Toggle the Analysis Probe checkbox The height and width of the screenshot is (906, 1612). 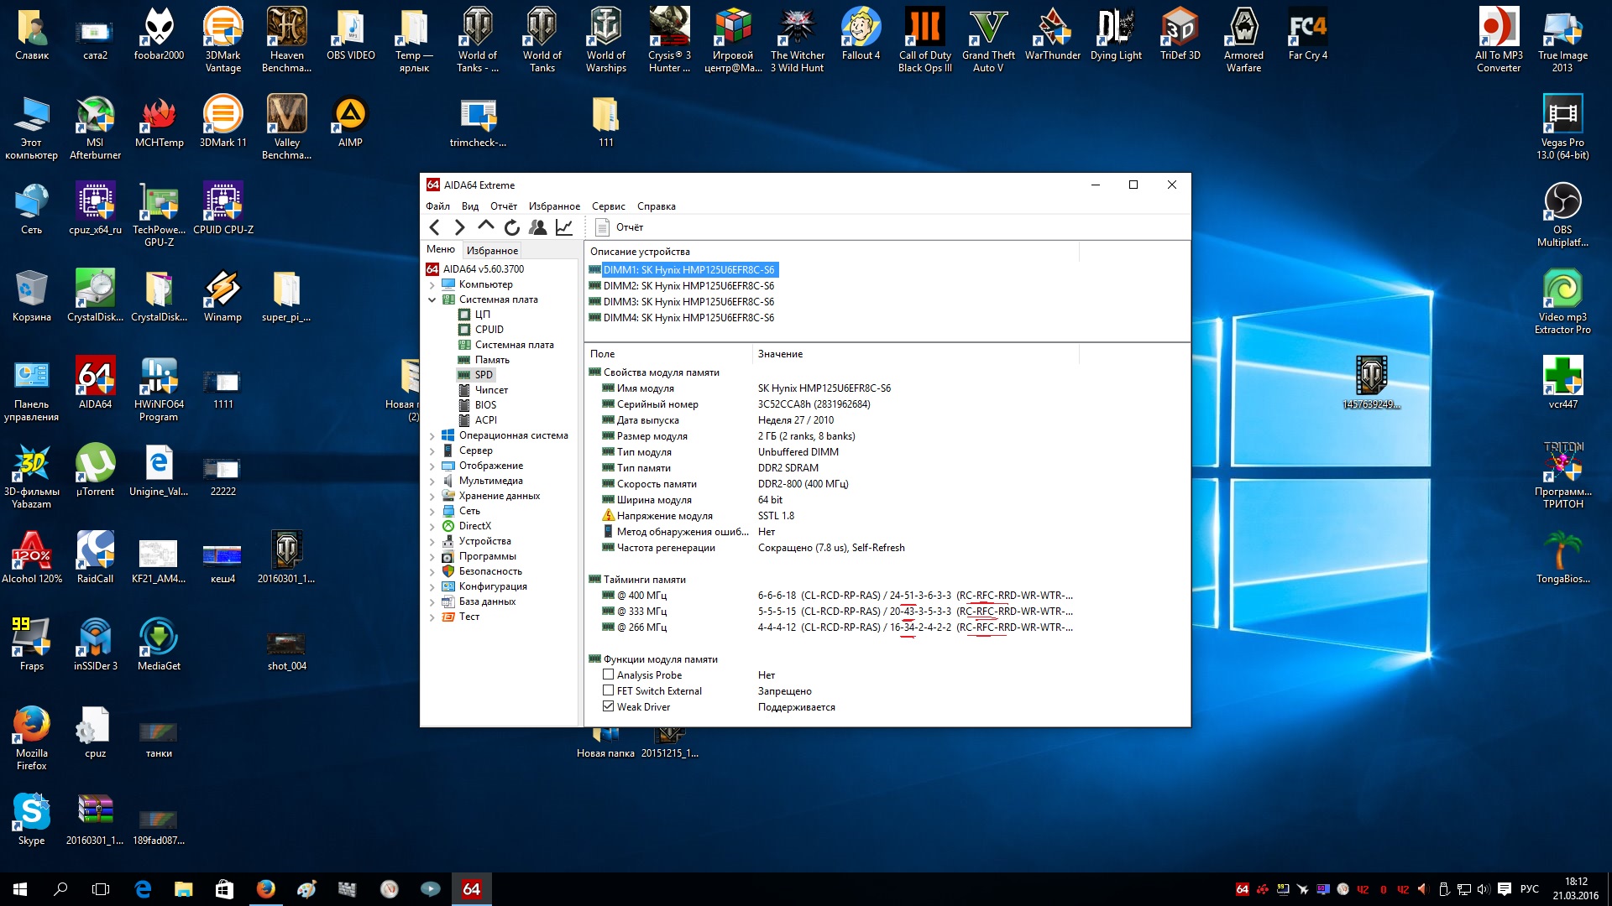[x=608, y=674]
